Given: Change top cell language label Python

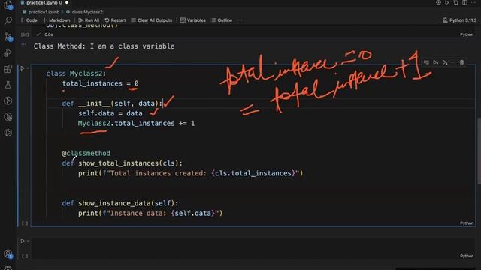Looking at the screenshot, I should coord(467,34).
